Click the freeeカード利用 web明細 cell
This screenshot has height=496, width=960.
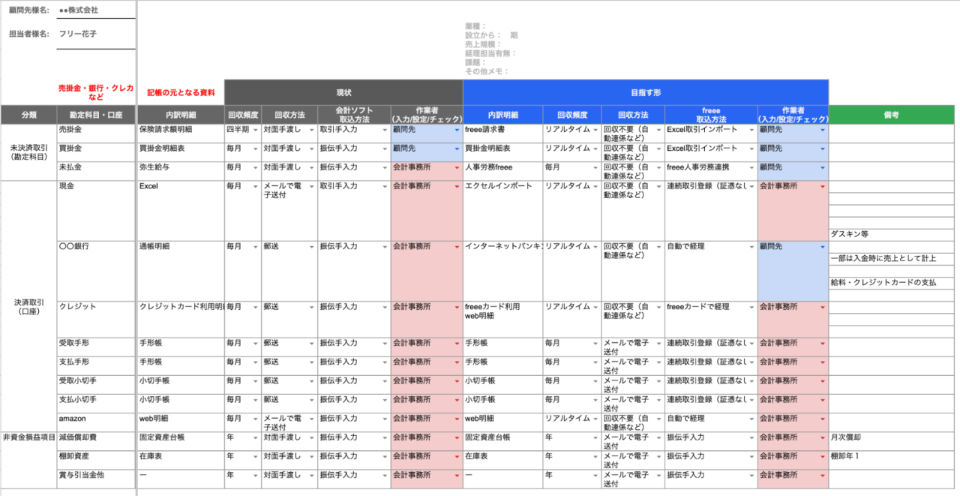(502, 319)
